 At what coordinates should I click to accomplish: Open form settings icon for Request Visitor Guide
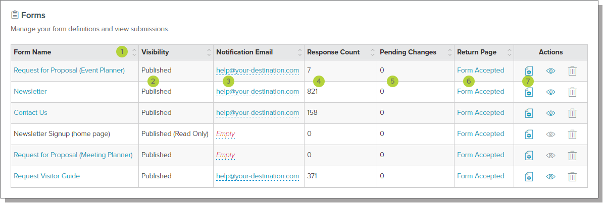[x=529, y=176]
